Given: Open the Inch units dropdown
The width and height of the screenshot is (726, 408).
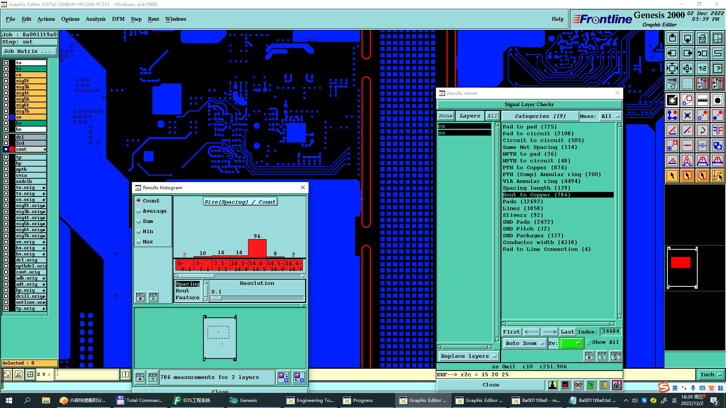Looking at the screenshot, I should [711, 374].
